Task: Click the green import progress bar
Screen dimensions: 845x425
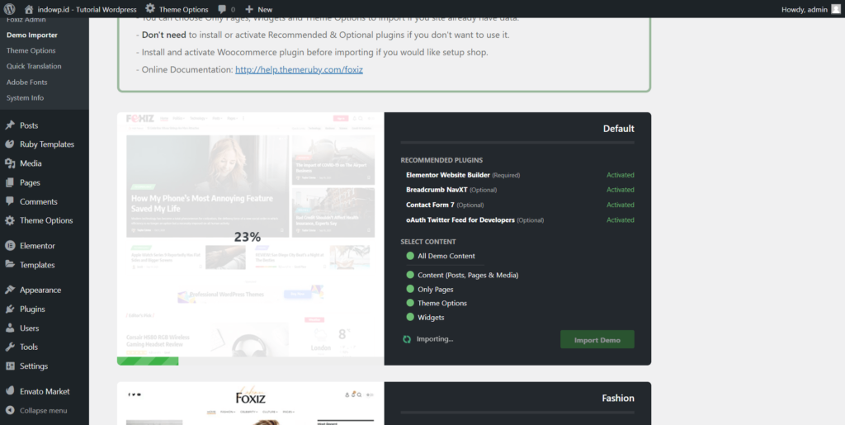Action: coord(148,361)
